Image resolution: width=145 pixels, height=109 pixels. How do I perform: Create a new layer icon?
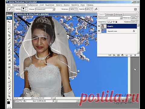(131, 55)
